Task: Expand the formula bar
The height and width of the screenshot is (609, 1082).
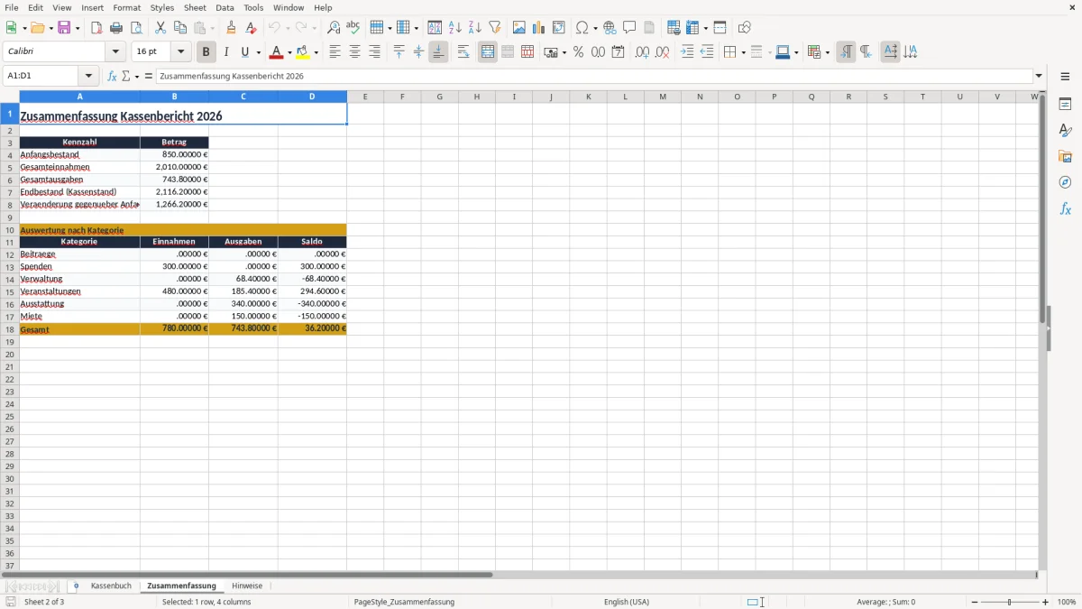Action: [1039, 76]
